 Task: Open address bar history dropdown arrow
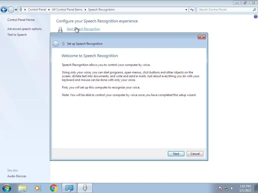tap(186, 10)
